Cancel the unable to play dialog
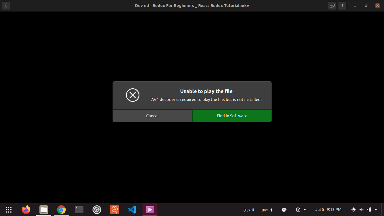The image size is (384, 216). point(152,116)
